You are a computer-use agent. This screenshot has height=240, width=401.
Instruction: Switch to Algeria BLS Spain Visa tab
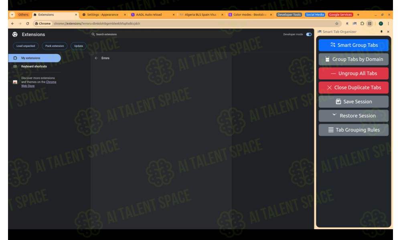[201, 15]
